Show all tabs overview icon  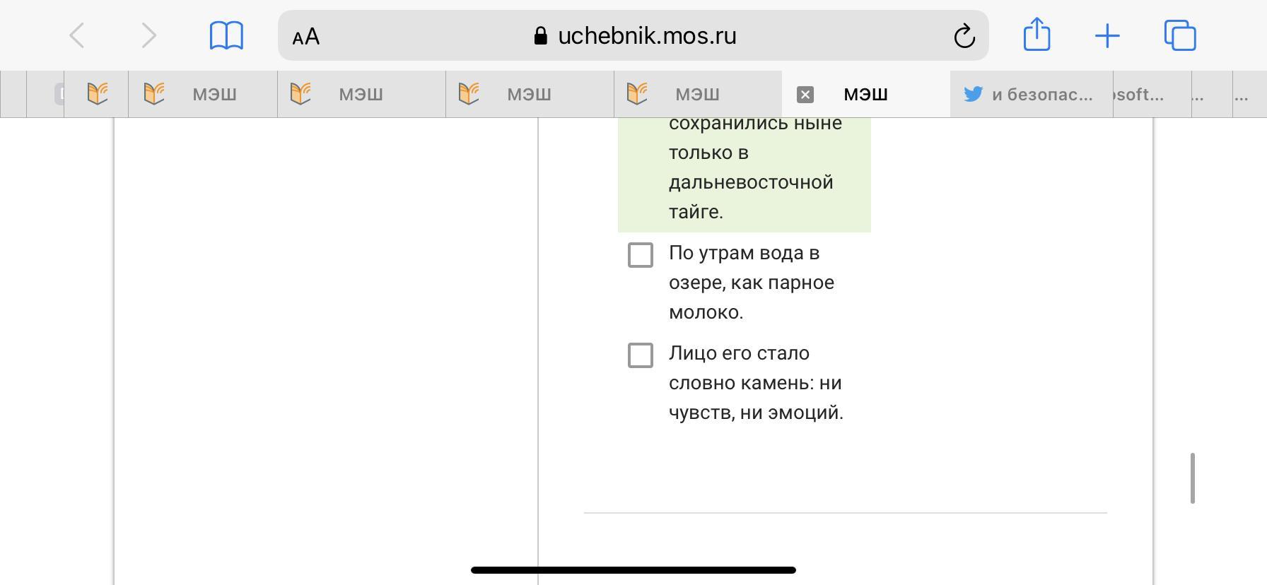[1180, 36]
